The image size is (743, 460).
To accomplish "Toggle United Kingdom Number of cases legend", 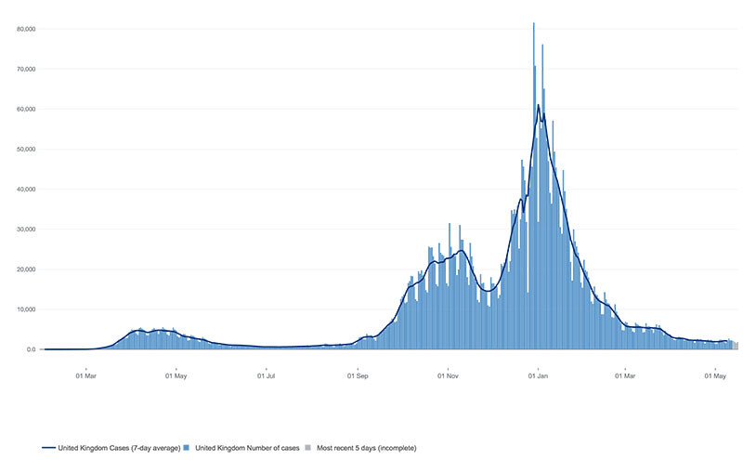I will tap(241, 448).
